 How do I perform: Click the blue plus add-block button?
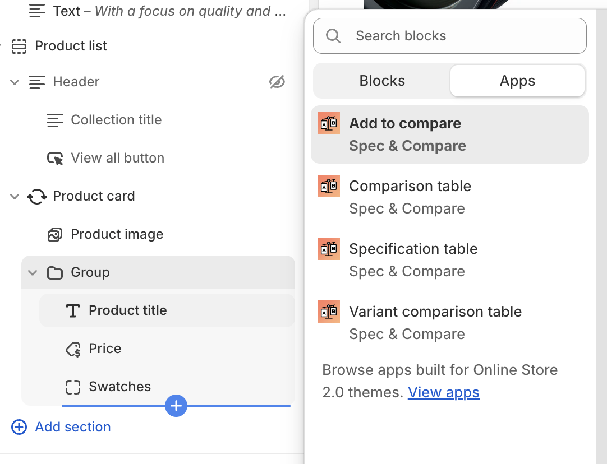tap(176, 406)
